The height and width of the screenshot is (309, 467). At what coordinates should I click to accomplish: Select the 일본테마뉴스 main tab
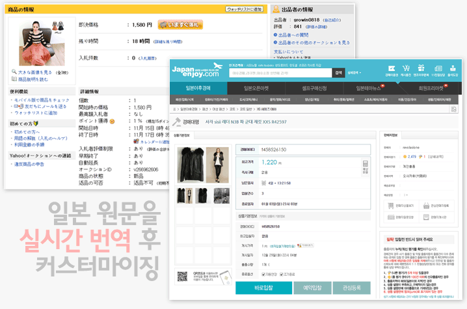(370, 88)
